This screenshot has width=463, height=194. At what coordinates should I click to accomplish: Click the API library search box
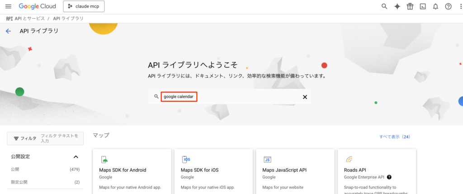tap(231, 97)
